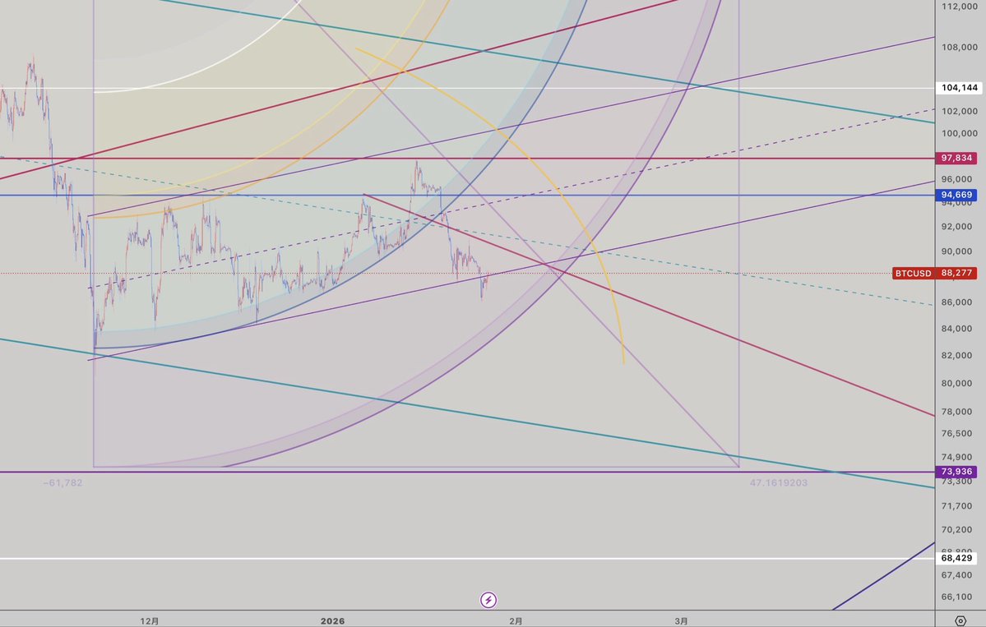Click the 88,277 current price label

pos(956,274)
